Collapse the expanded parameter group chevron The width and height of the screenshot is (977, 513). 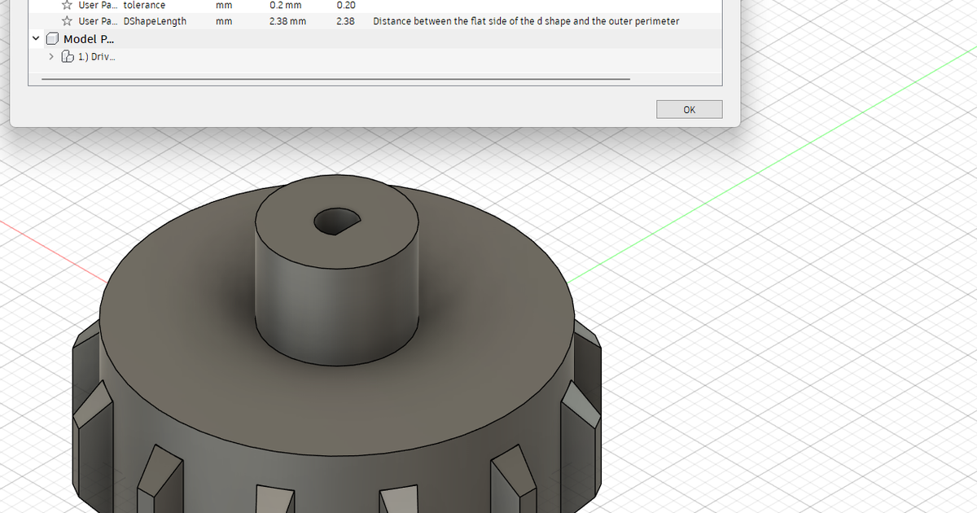tap(35, 38)
